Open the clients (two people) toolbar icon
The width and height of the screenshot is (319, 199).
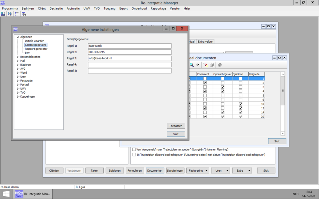click(10, 14)
